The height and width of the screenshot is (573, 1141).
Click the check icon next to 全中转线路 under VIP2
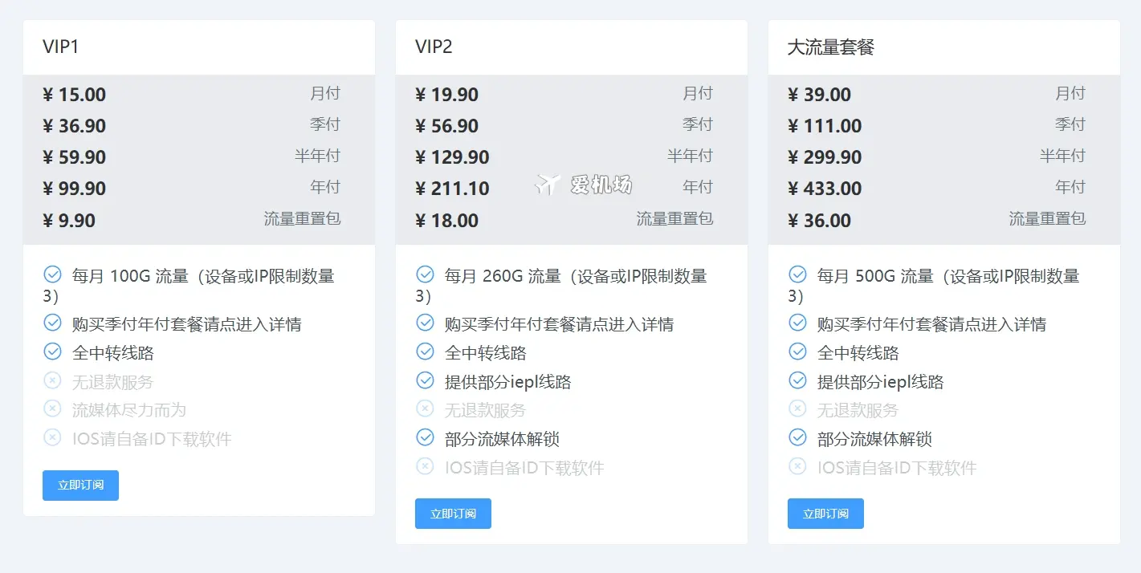tap(425, 351)
